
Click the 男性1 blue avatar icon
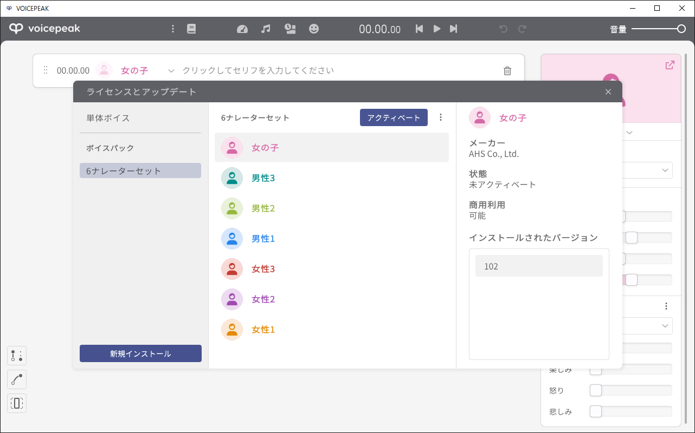[232, 238]
